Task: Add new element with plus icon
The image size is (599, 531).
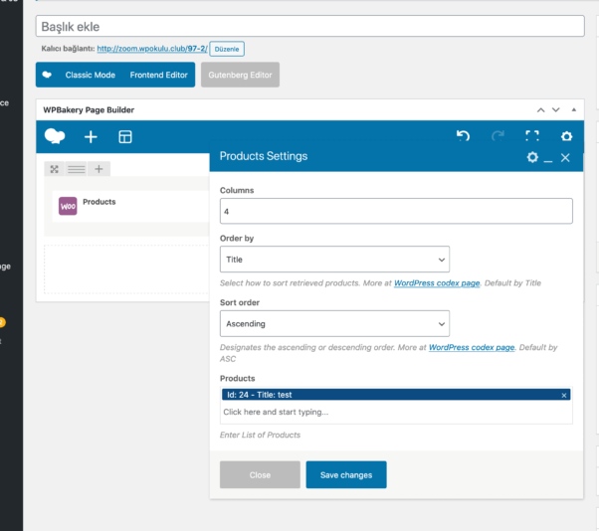Action: [x=91, y=136]
